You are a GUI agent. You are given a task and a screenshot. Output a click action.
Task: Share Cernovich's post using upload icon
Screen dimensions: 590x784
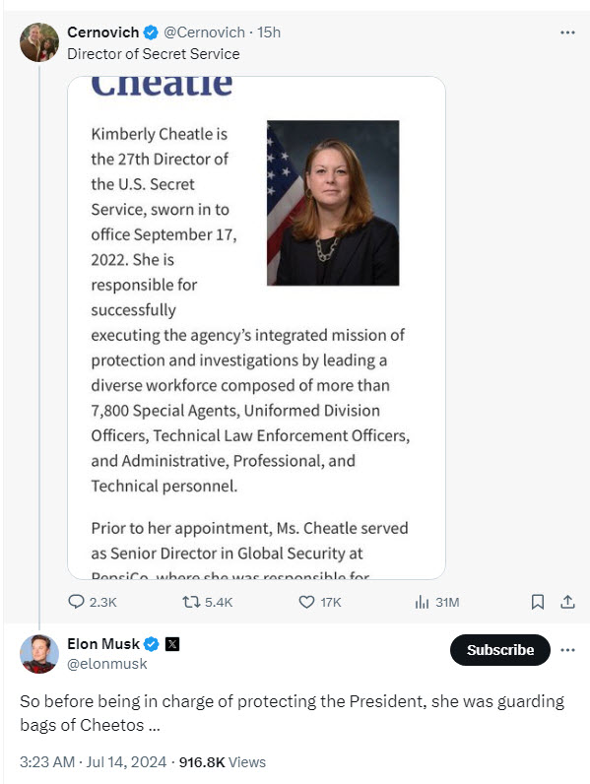(x=567, y=602)
